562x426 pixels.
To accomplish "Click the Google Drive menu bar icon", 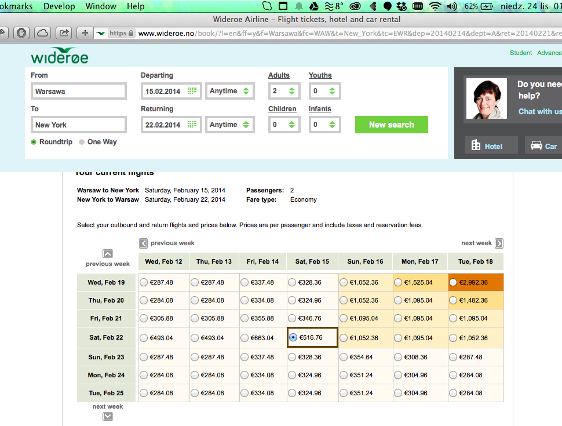I will (314, 6).
